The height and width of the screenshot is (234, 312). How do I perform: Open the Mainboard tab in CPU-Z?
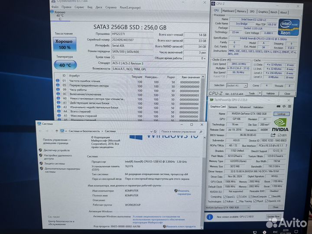point(228,11)
